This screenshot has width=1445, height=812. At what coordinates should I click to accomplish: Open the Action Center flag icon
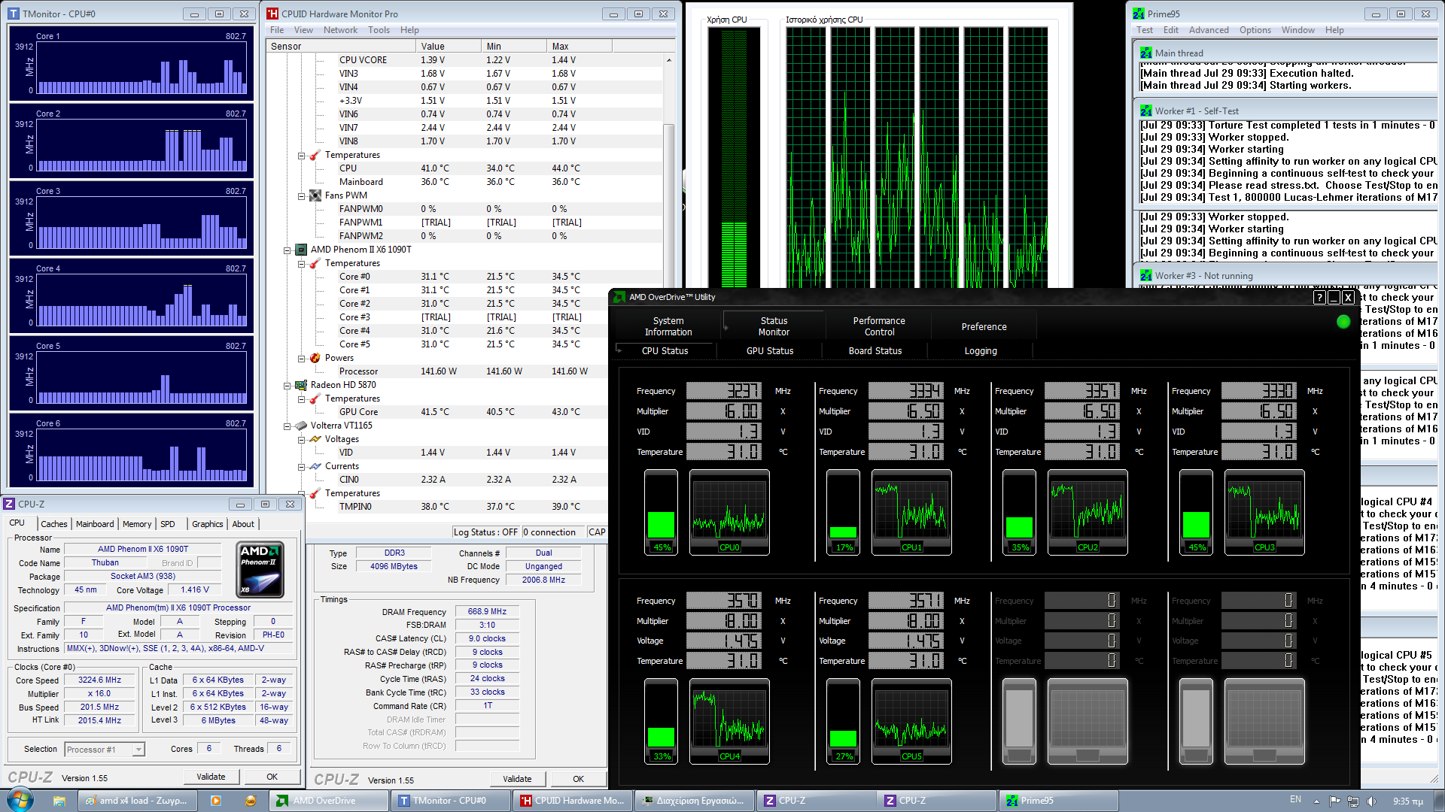point(1335,801)
